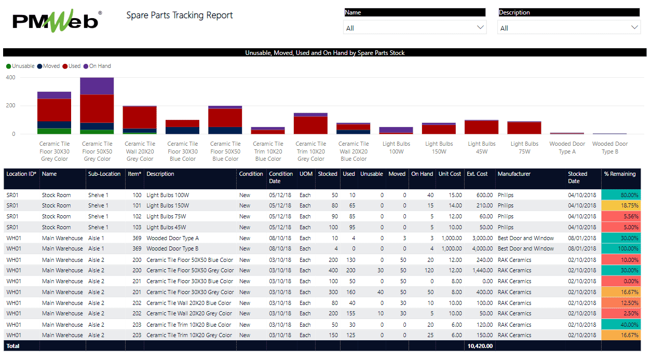Sort by the Location ID column header
This screenshot has height=361, width=652.
click(21, 174)
